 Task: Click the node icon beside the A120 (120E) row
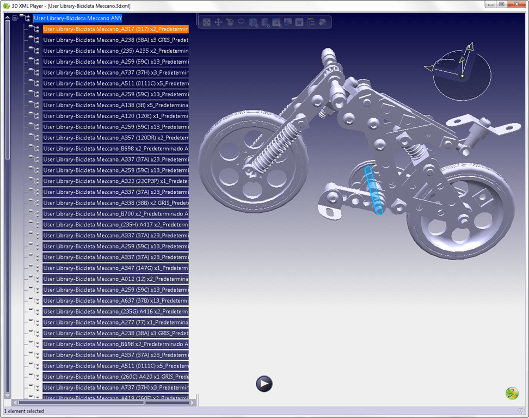tap(34, 115)
